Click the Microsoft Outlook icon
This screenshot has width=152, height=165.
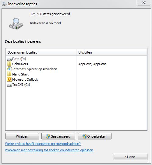pos(9,79)
